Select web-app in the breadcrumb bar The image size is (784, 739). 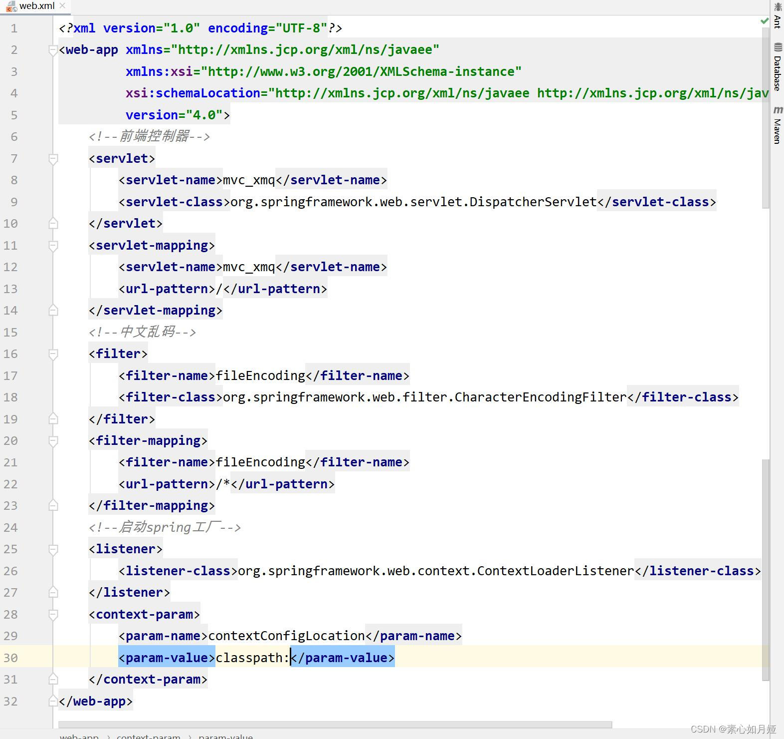tap(79, 736)
